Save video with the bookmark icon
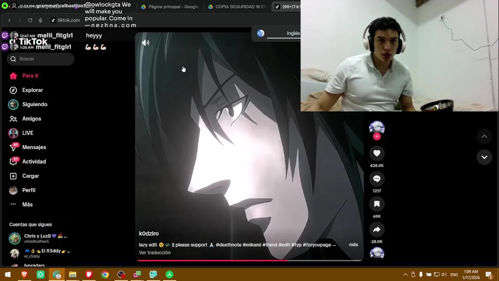This screenshot has height=281, width=499. click(377, 204)
